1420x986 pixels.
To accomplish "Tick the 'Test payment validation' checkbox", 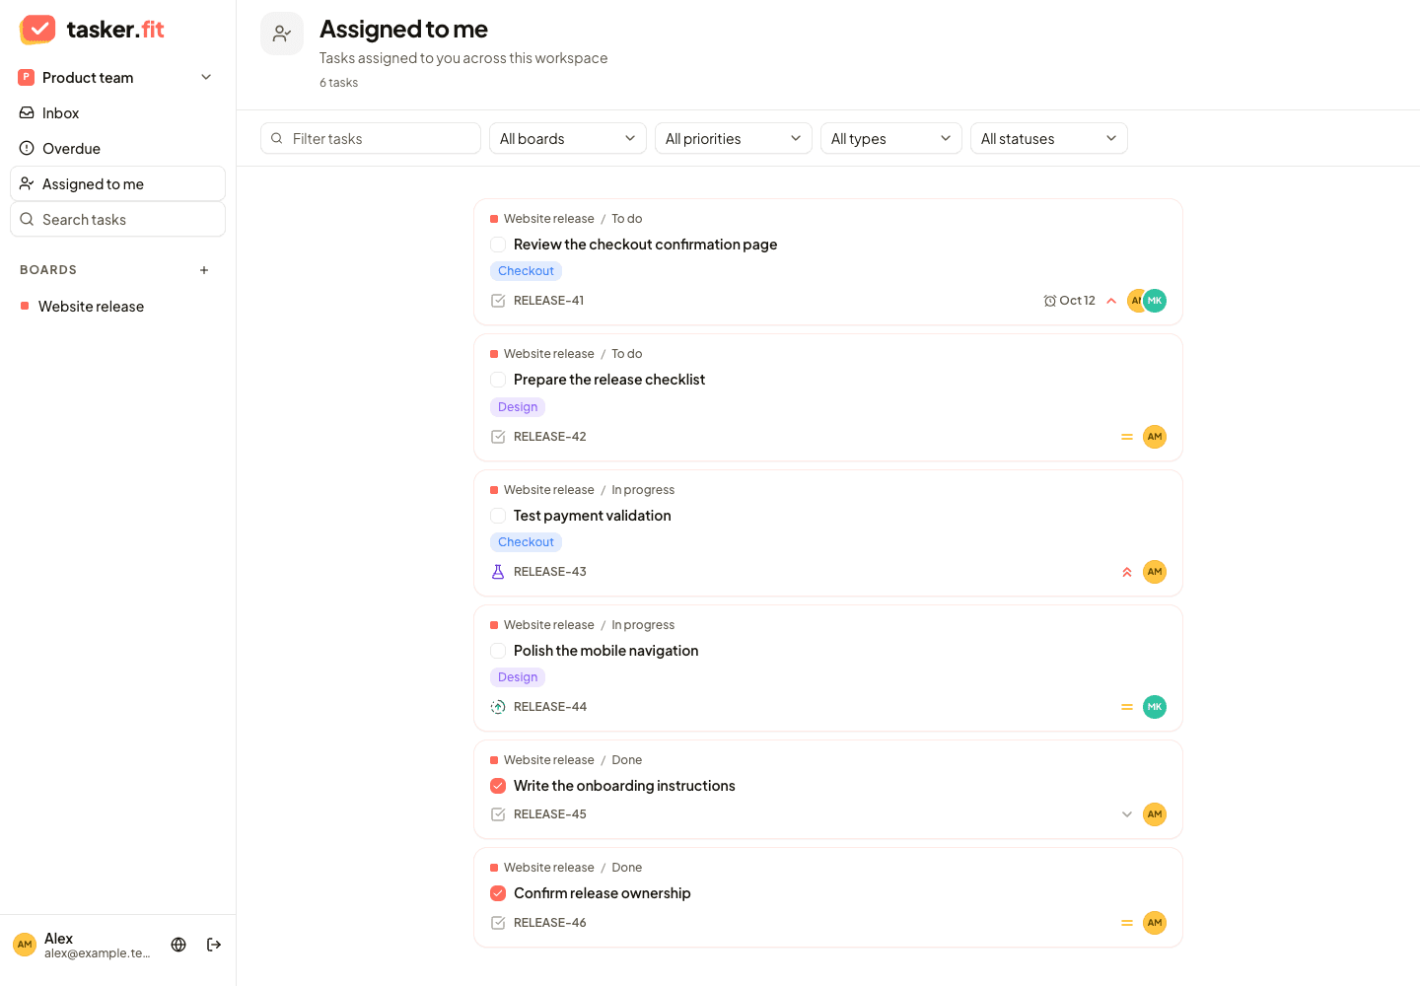I will [x=498, y=516].
